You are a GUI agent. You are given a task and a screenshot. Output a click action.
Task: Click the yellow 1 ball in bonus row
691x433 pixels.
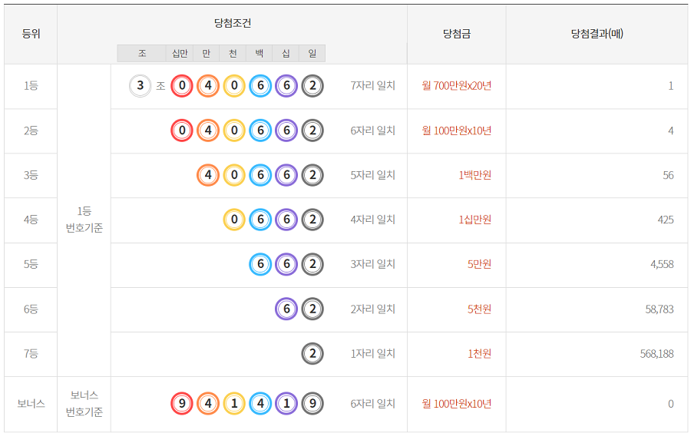click(x=234, y=404)
